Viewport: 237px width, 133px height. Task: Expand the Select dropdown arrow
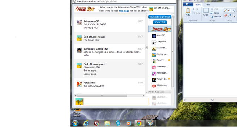coord(206,17)
